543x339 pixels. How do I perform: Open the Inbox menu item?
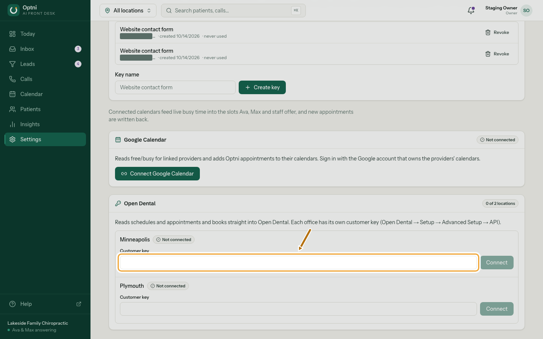(45, 49)
